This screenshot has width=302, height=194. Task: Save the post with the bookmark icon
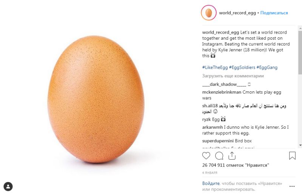point(292,156)
